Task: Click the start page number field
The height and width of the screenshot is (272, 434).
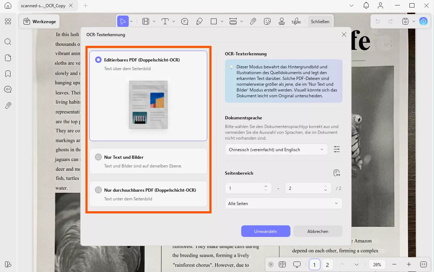Action: (x=244, y=188)
